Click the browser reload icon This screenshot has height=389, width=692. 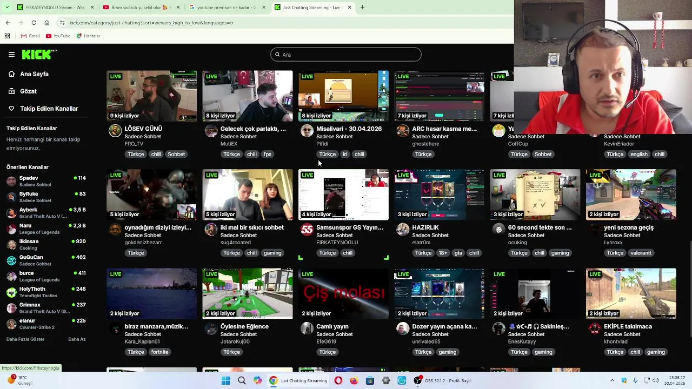pos(34,23)
